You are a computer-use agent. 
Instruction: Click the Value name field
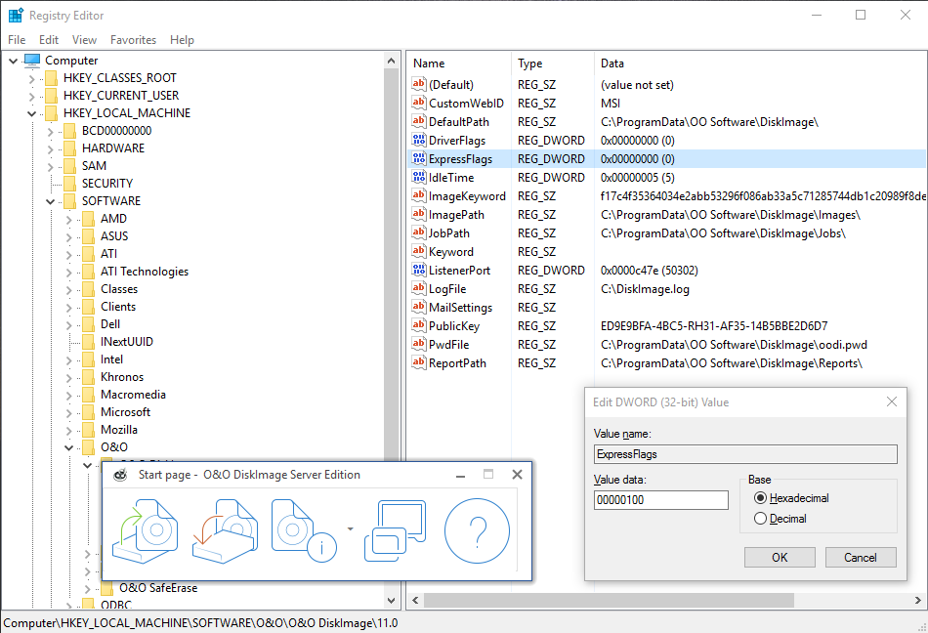click(x=745, y=454)
